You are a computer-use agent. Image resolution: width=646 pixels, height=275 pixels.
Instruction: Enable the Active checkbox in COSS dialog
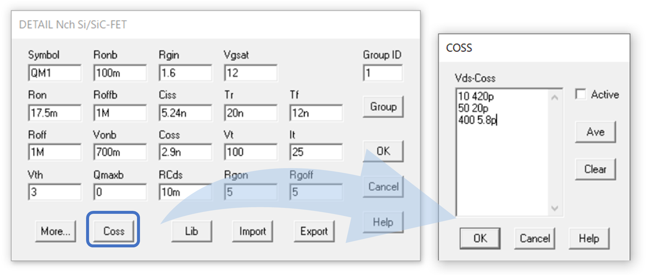click(581, 94)
